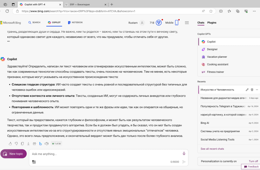Click the thumbs up like icon

point(10,144)
